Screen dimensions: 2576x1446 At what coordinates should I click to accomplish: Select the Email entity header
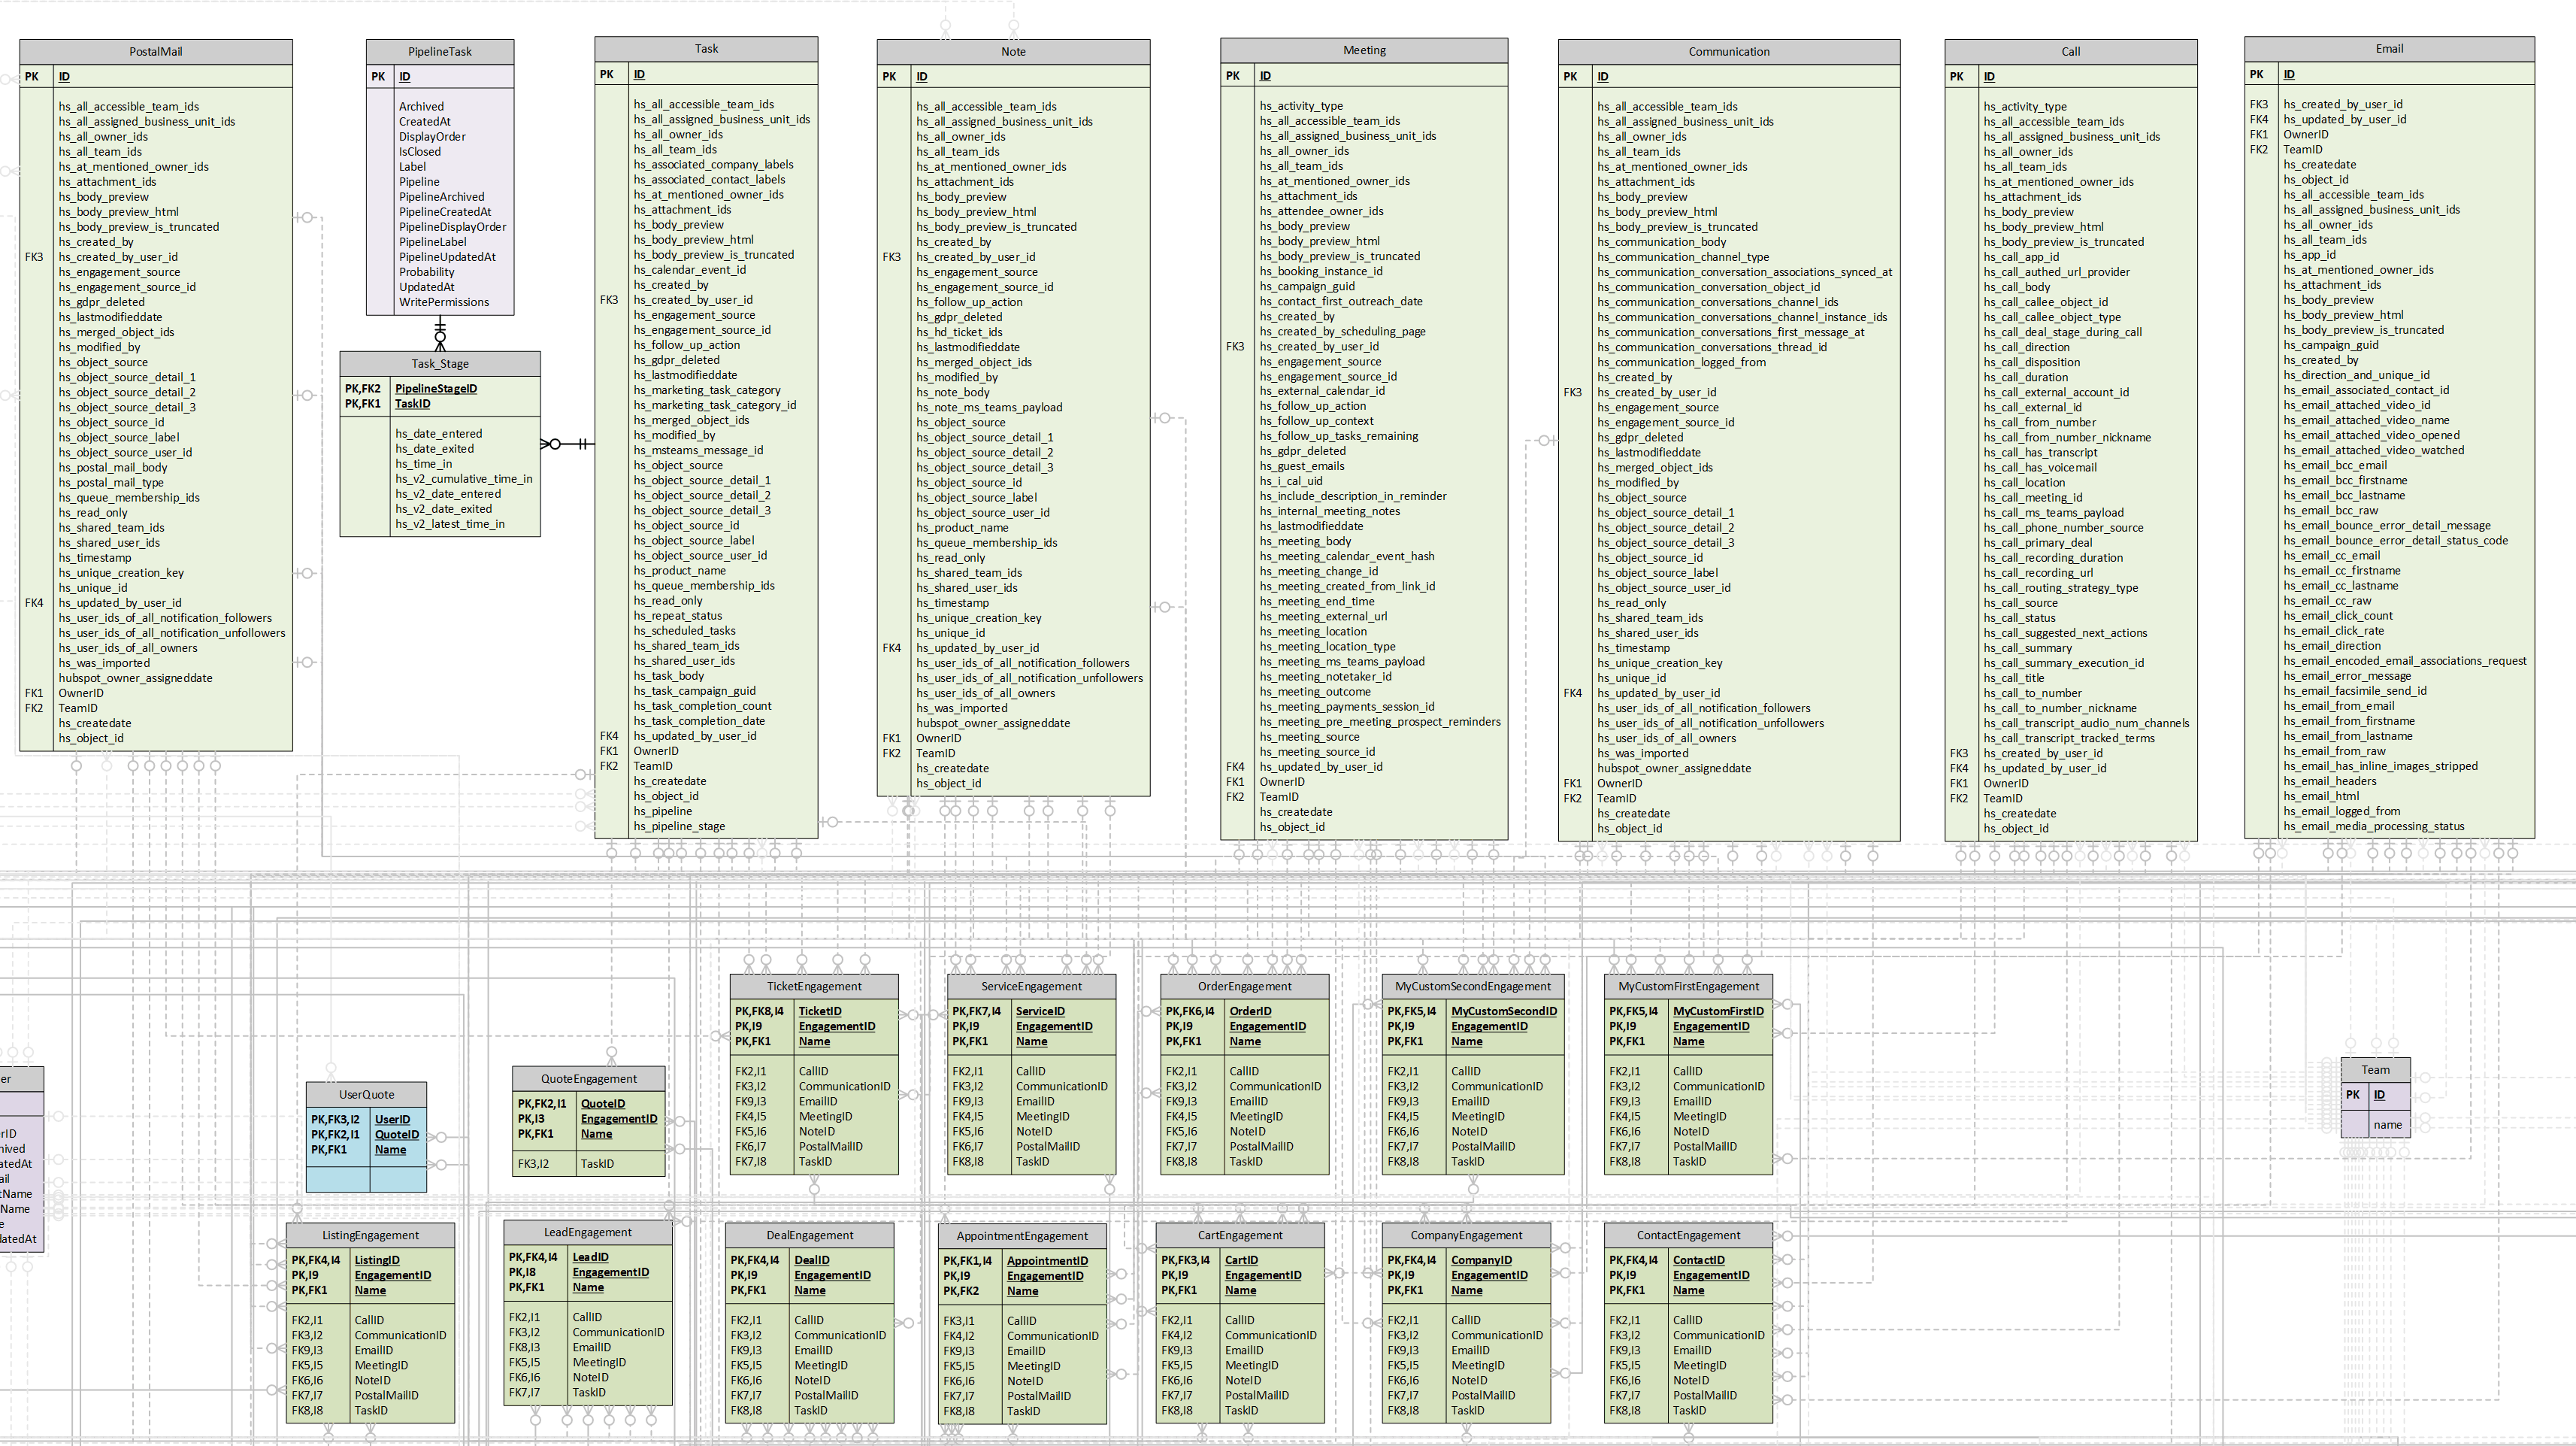tap(2390, 48)
